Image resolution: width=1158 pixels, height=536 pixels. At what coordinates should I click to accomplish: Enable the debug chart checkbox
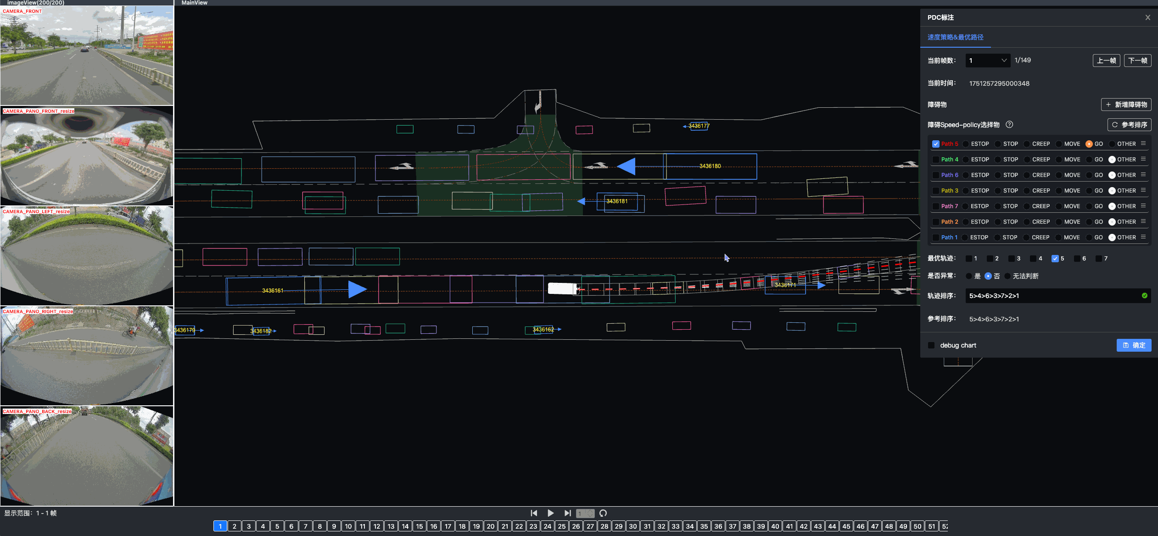coord(931,345)
